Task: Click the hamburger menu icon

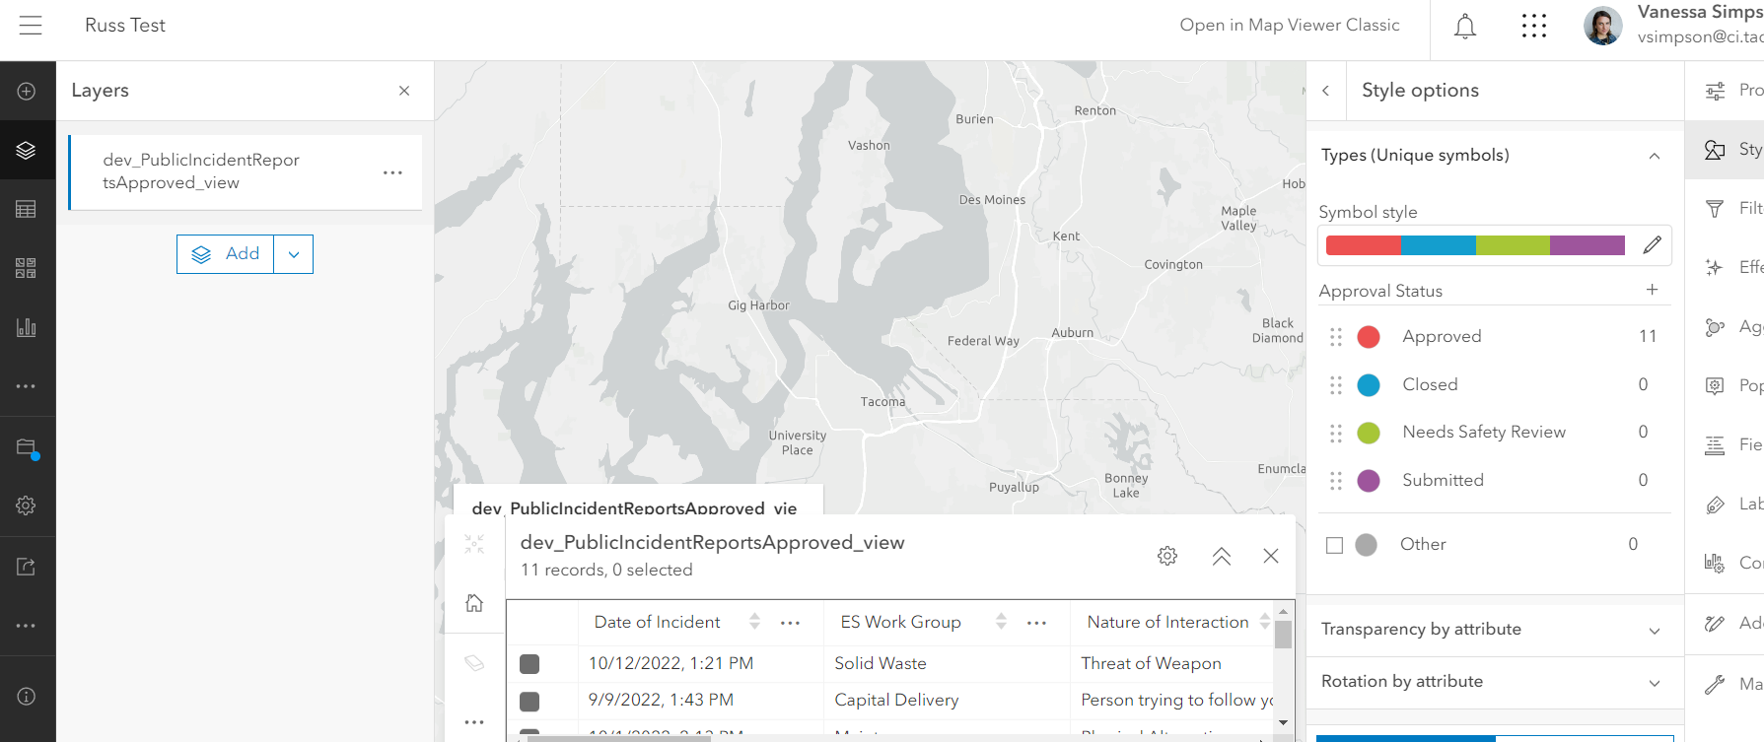Action: (x=31, y=26)
